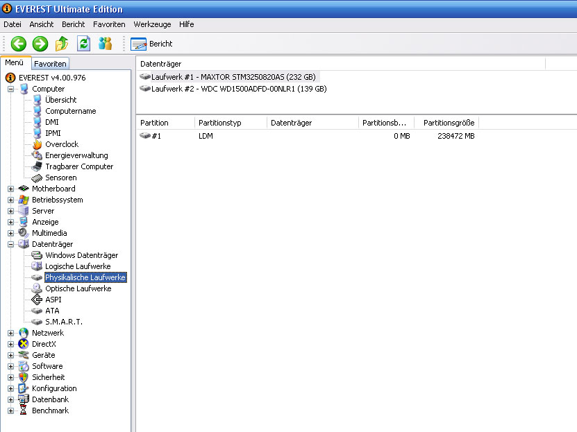
Task: Expand the Netzwerk tree node
Action: (x=10, y=333)
